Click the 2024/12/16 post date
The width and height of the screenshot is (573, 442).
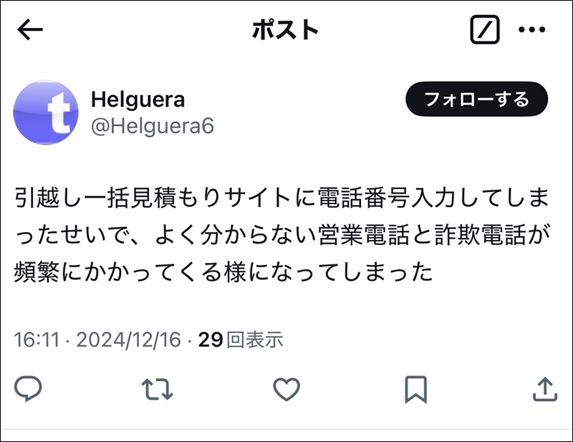(x=129, y=340)
